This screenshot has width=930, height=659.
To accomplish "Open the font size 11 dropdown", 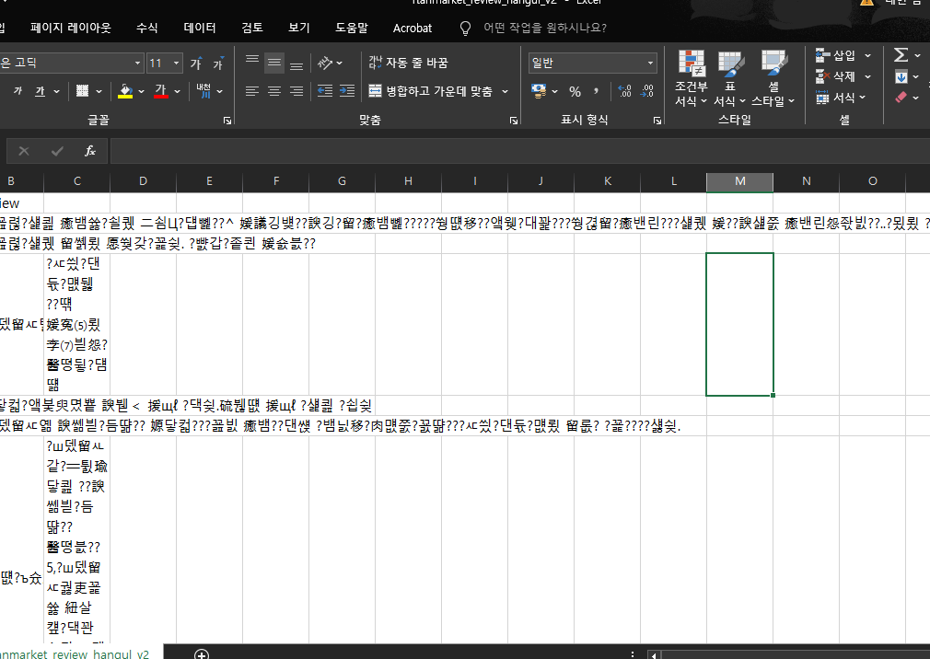I will [x=176, y=63].
